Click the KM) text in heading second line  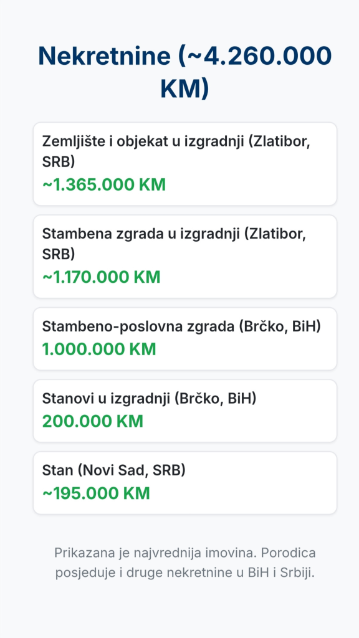pyautogui.click(x=184, y=88)
